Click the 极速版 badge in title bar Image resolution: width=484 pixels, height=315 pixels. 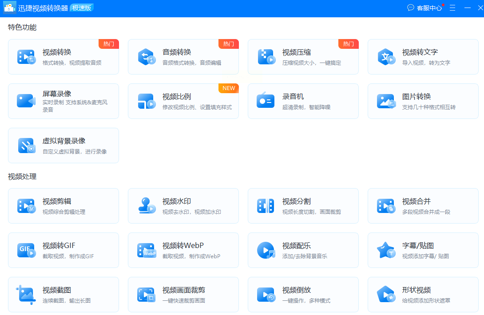pos(82,8)
